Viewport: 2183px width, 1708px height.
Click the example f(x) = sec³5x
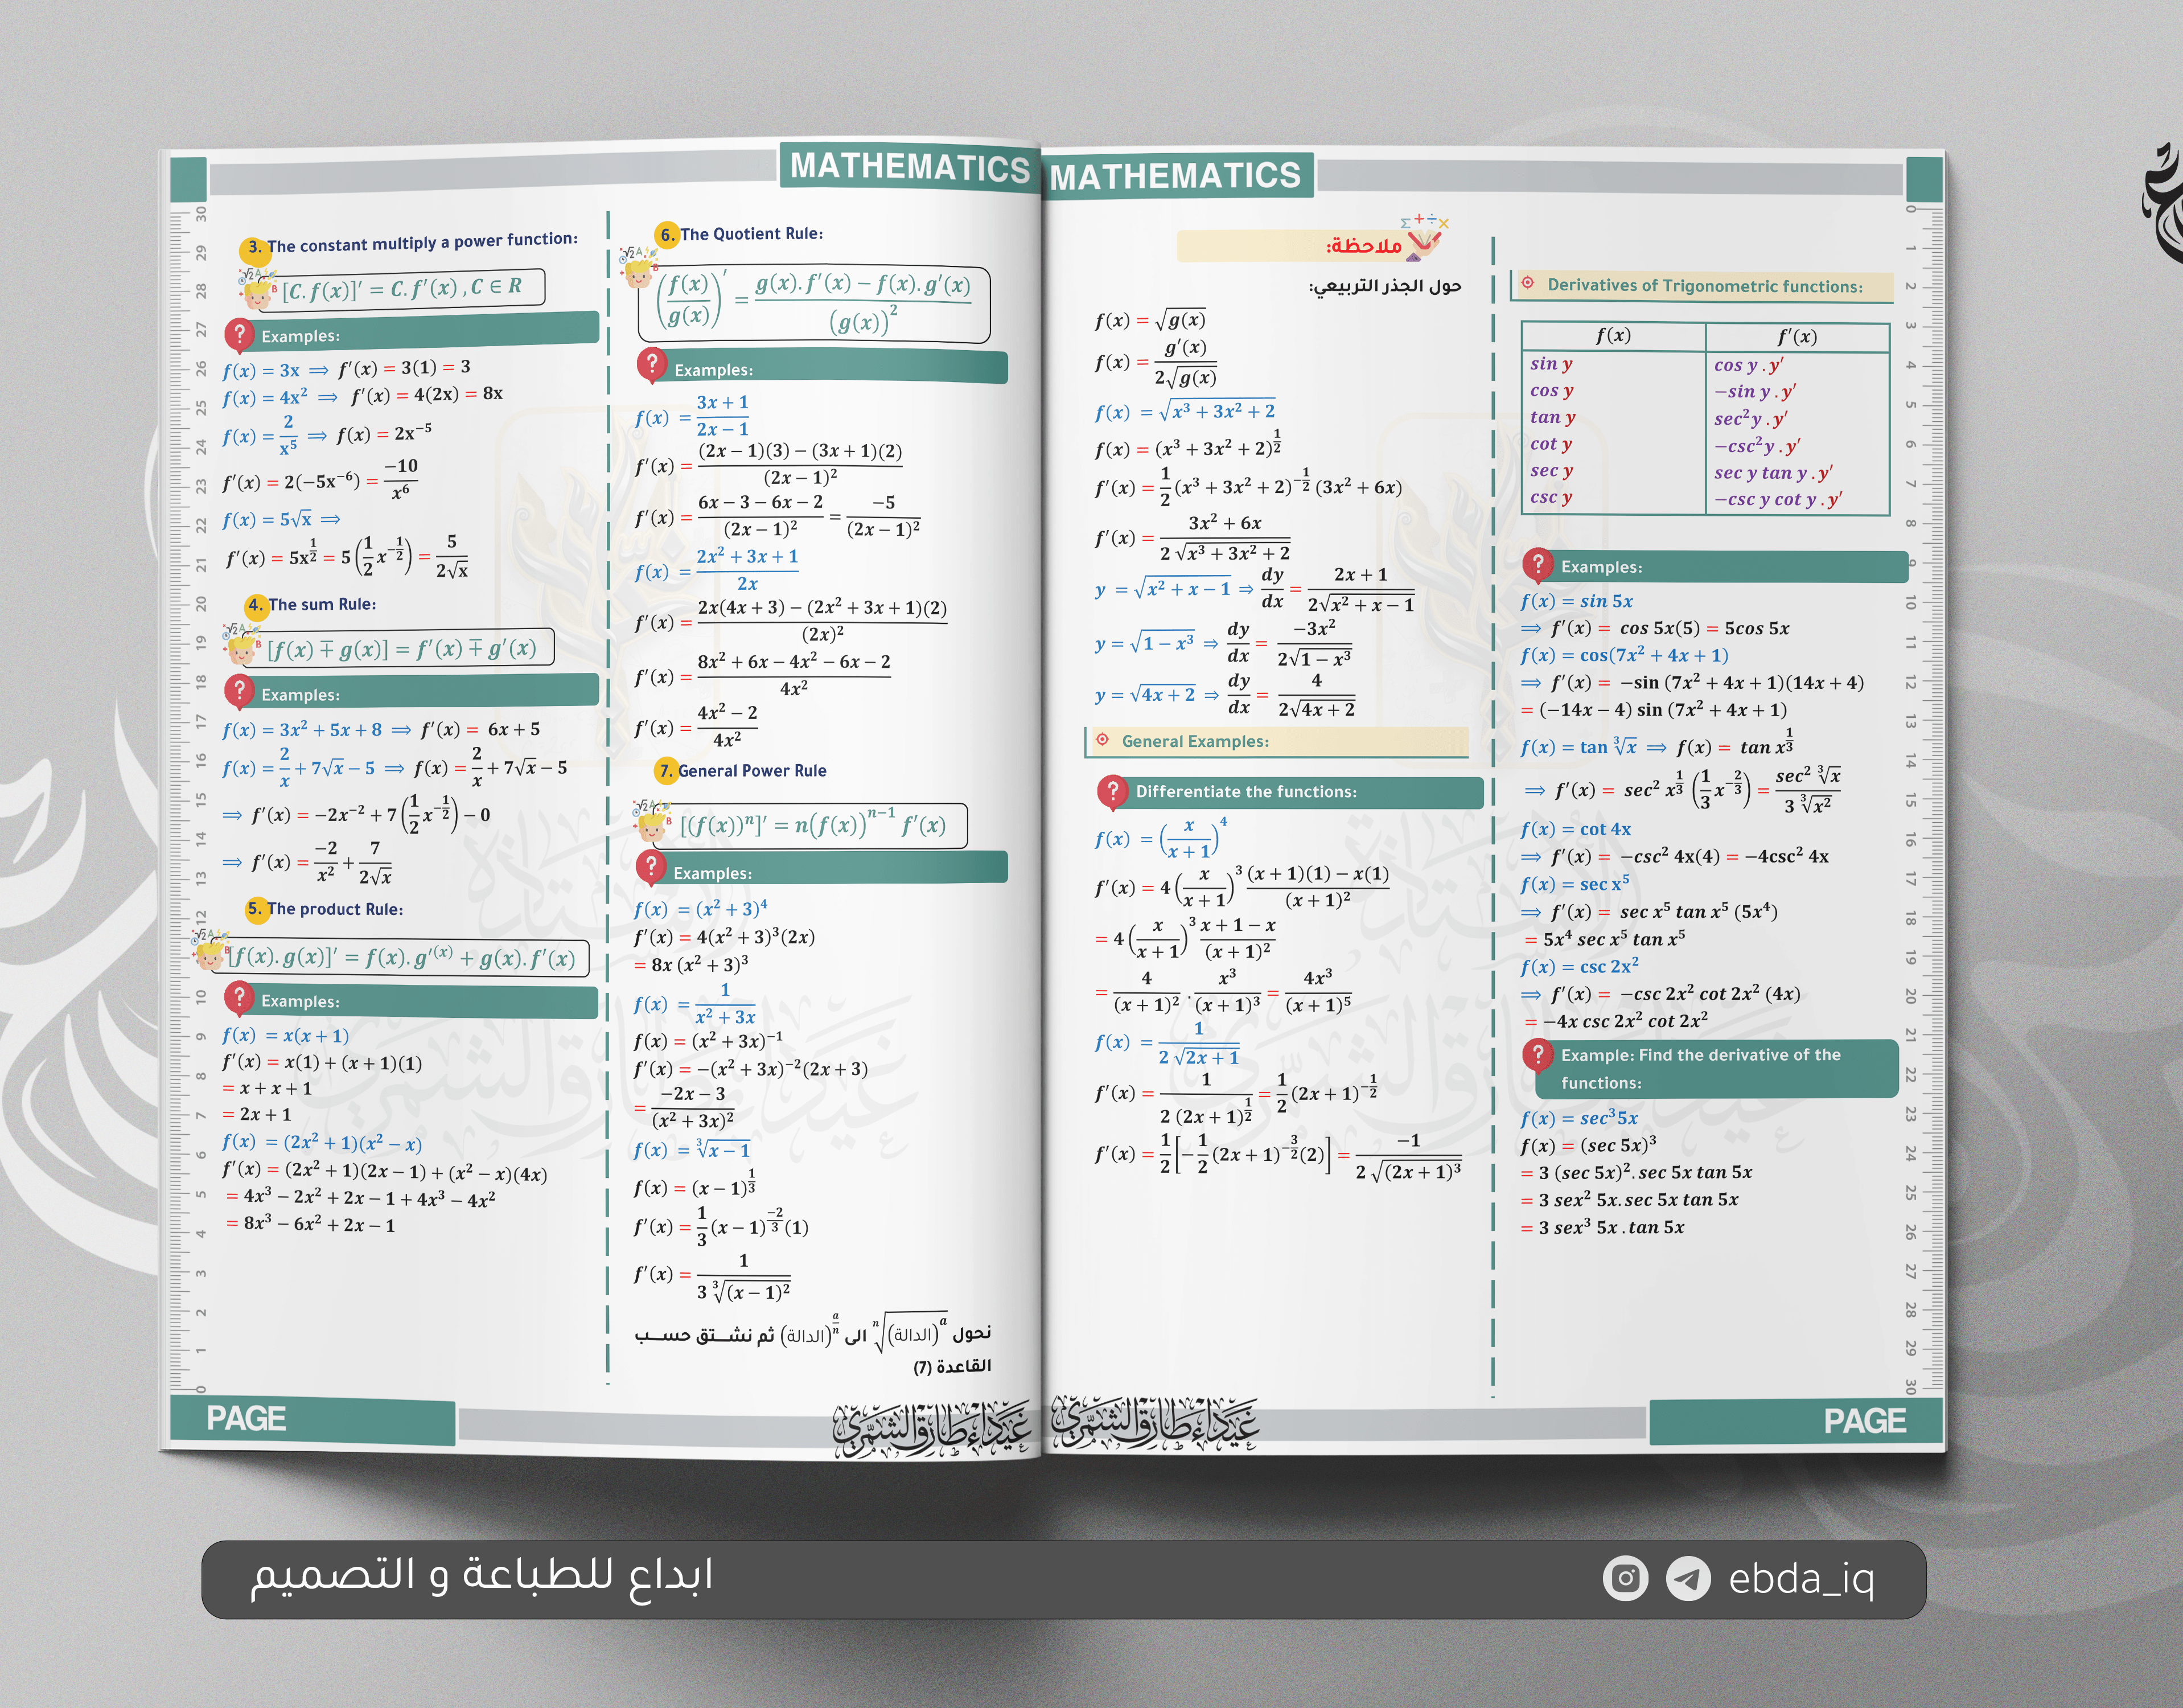(1579, 1117)
